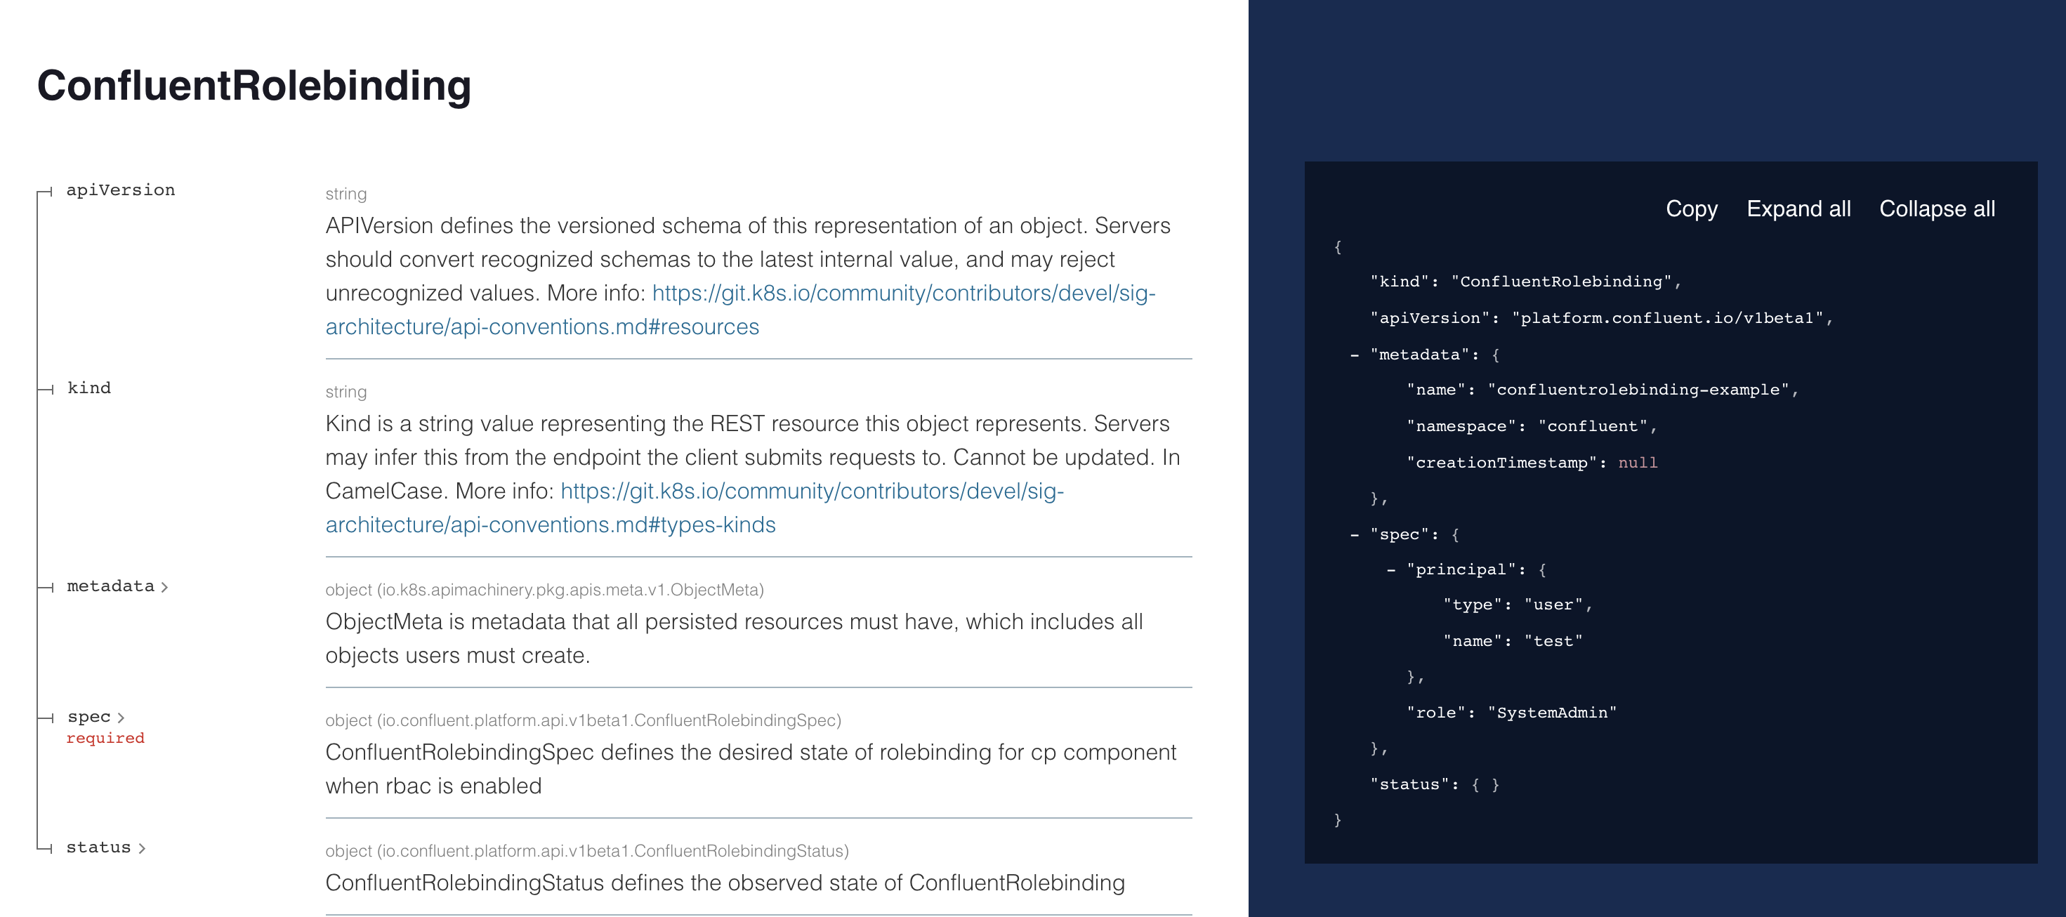Screen dimensions: 2066x917
Task: Click the "test" name value
Action: pyautogui.click(x=1553, y=641)
